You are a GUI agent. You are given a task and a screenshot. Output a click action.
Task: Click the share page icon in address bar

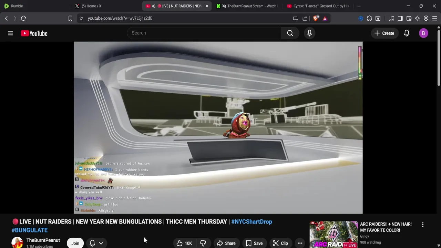(305, 18)
